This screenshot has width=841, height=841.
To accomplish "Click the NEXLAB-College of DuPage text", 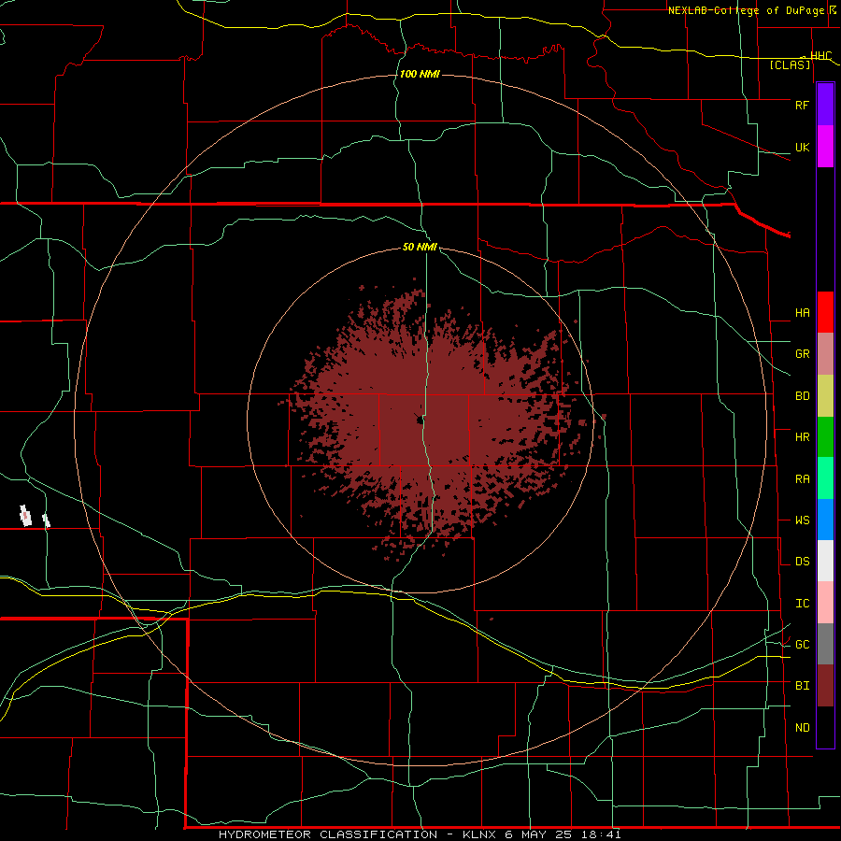I will click(748, 10).
